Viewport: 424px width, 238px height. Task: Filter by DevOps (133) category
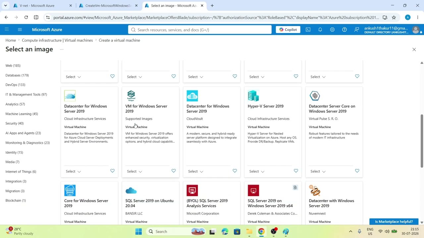15,85
